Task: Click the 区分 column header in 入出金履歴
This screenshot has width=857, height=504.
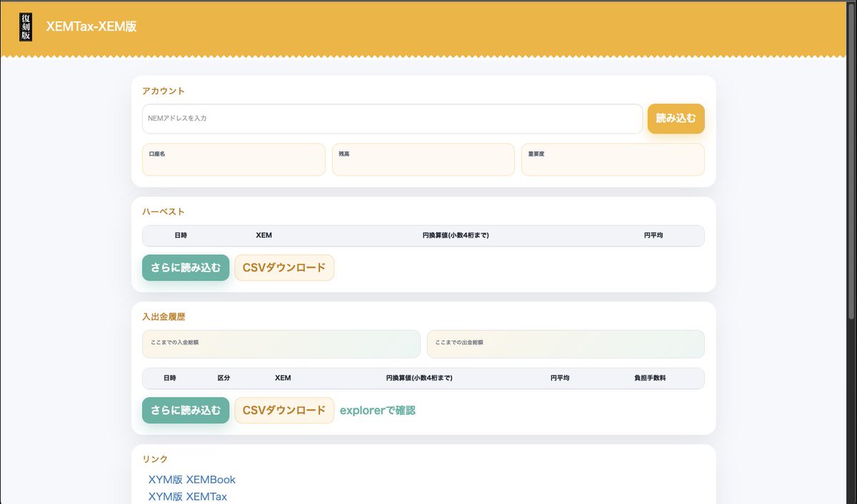Action: [x=224, y=378]
